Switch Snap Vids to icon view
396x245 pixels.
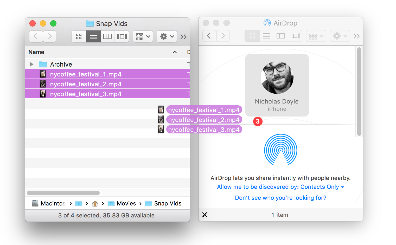(79, 36)
